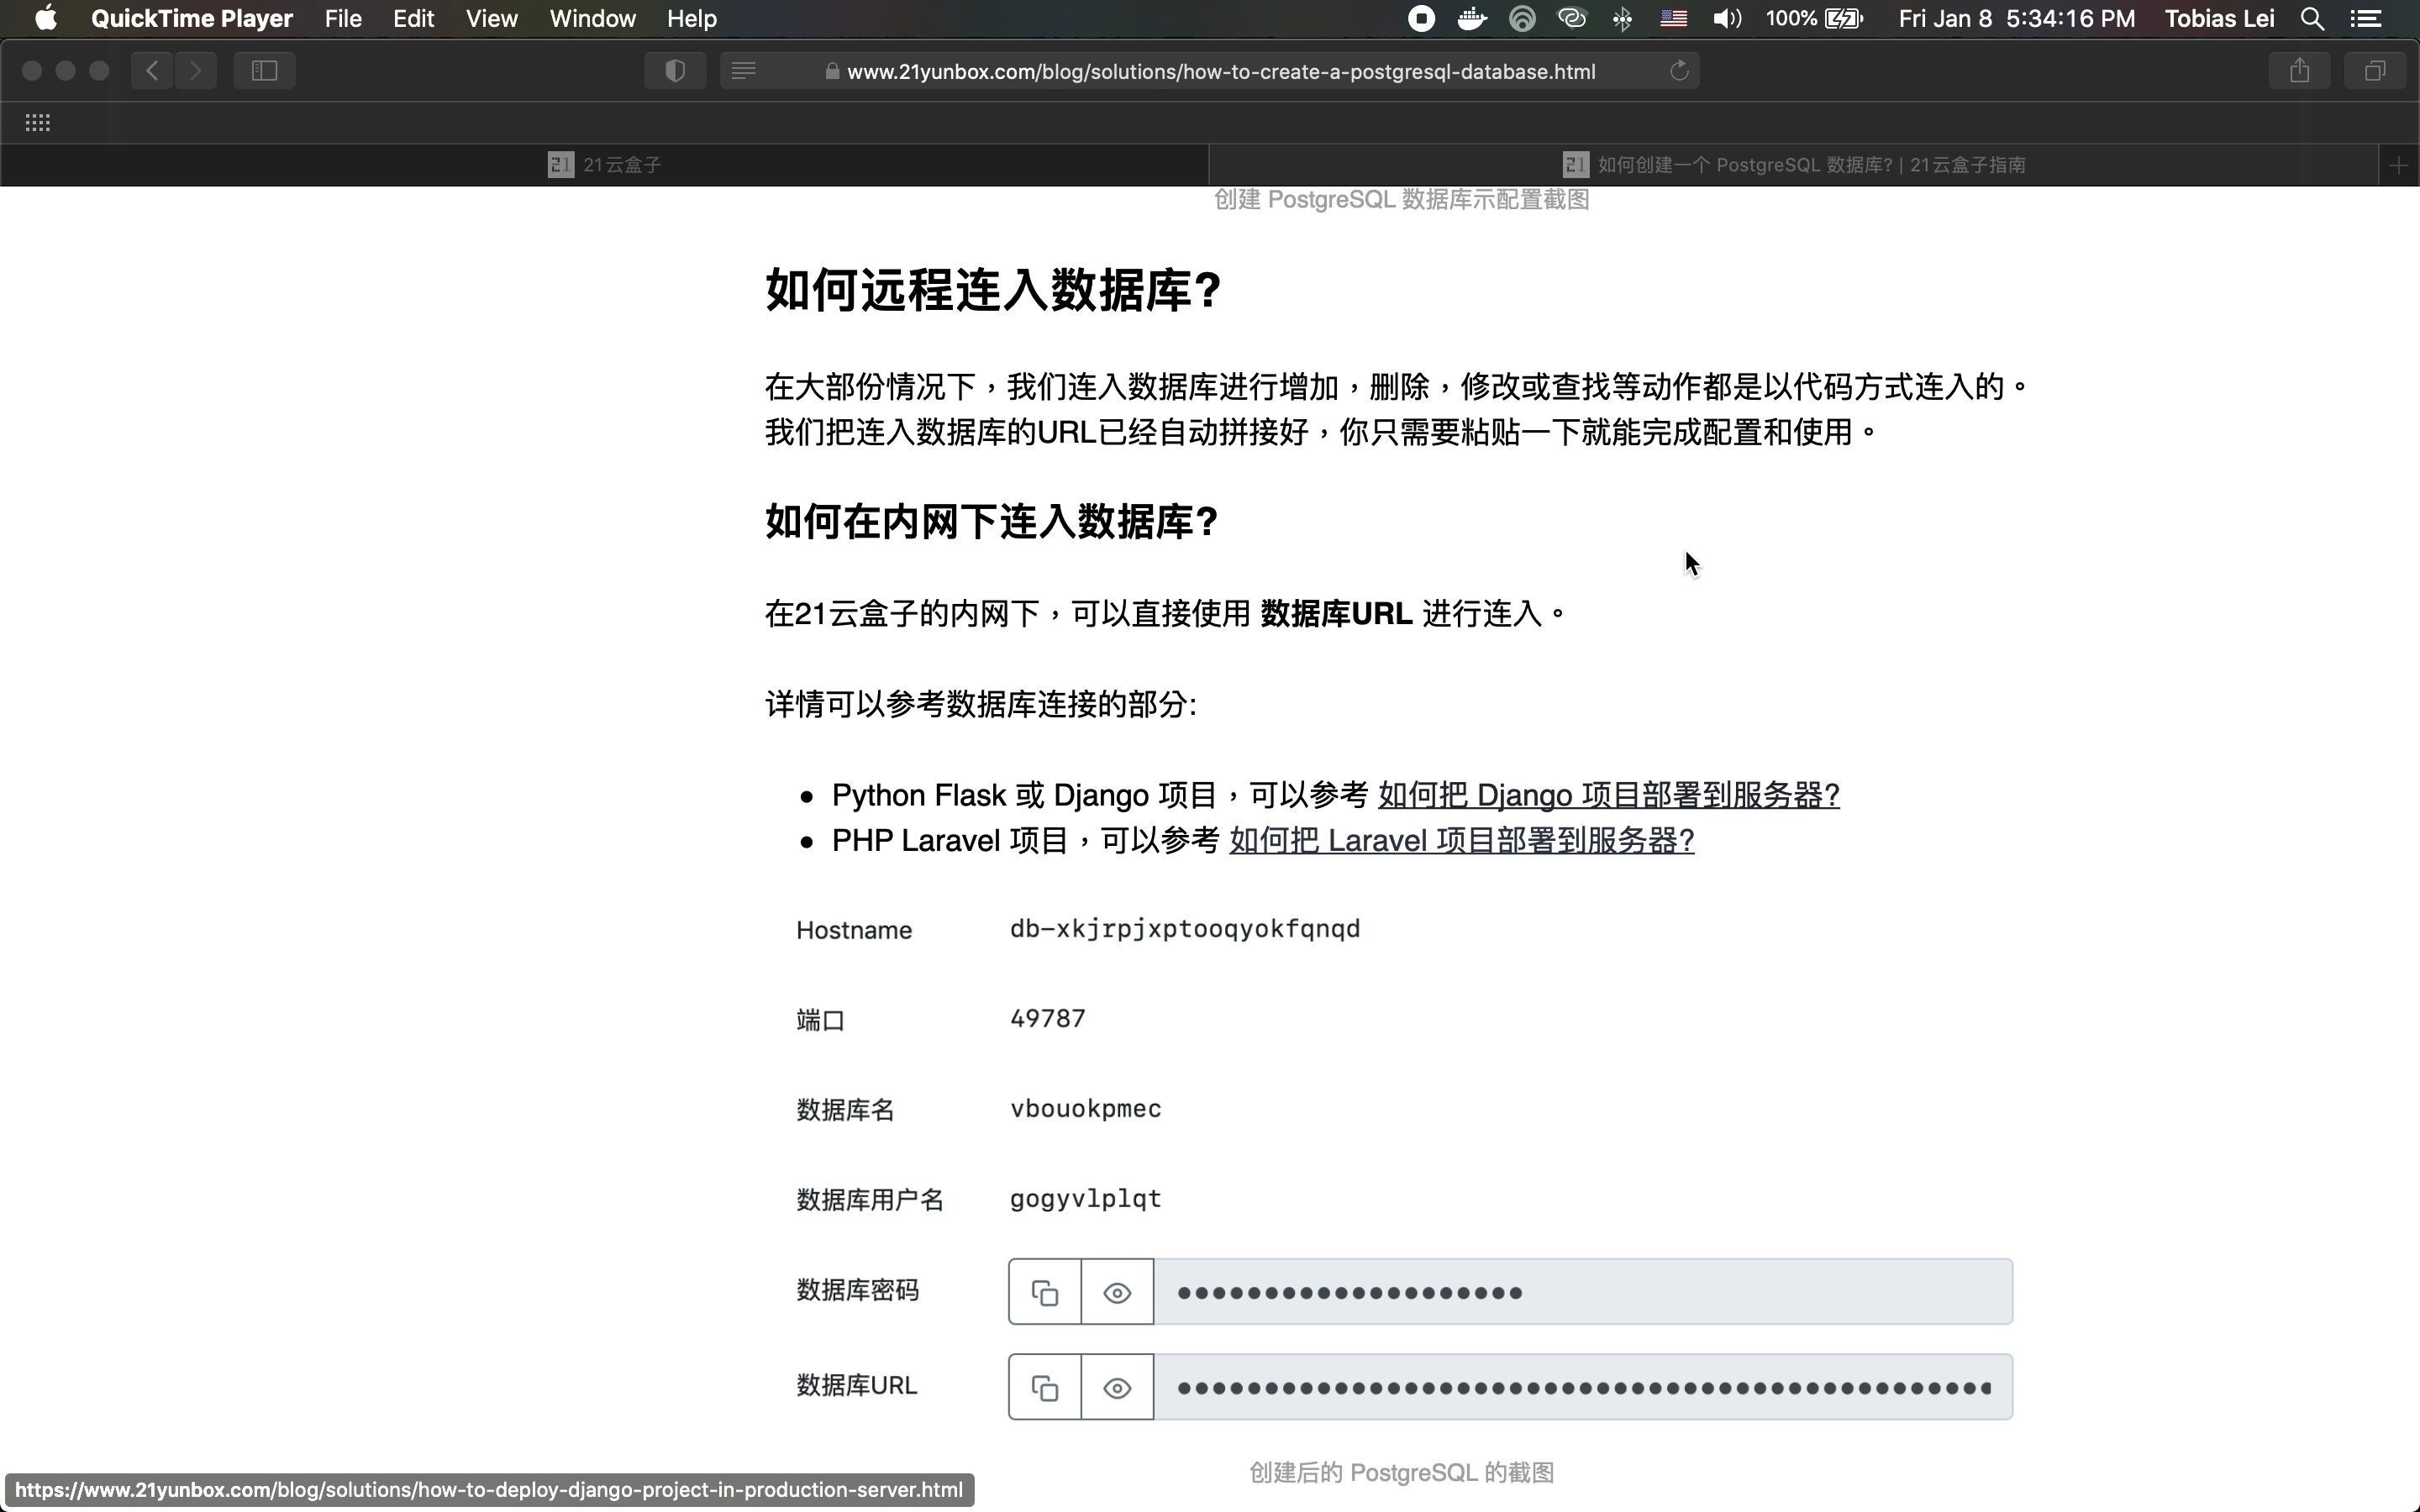Reveal the 数据库URL with eye icon
This screenshot has width=2420, height=1512.
point(1117,1387)
